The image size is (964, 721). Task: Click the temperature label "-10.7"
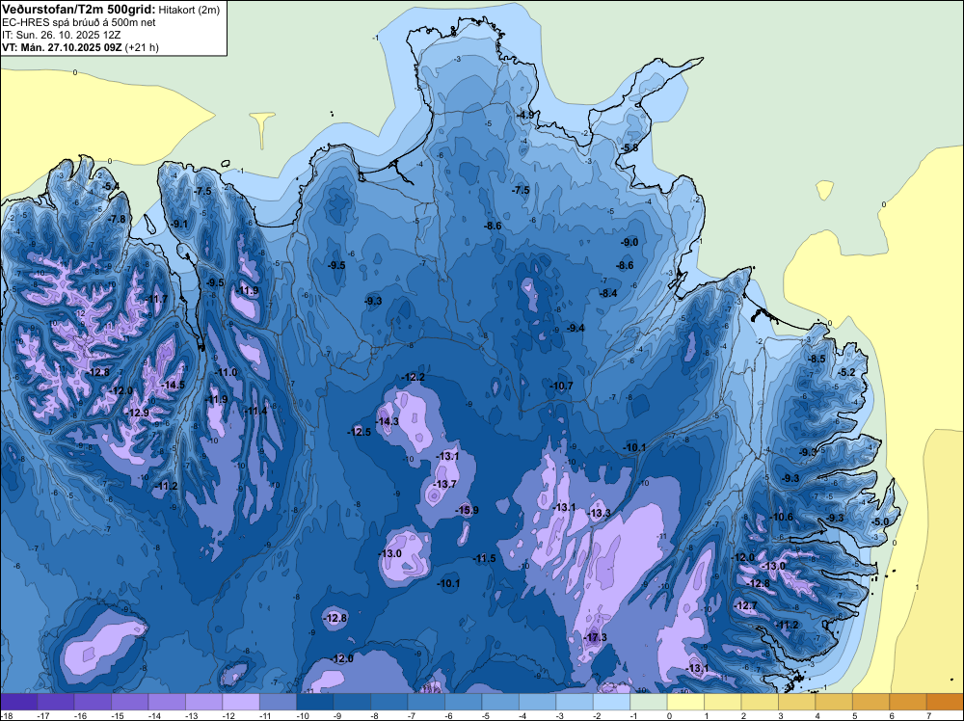tap(561, 386)
